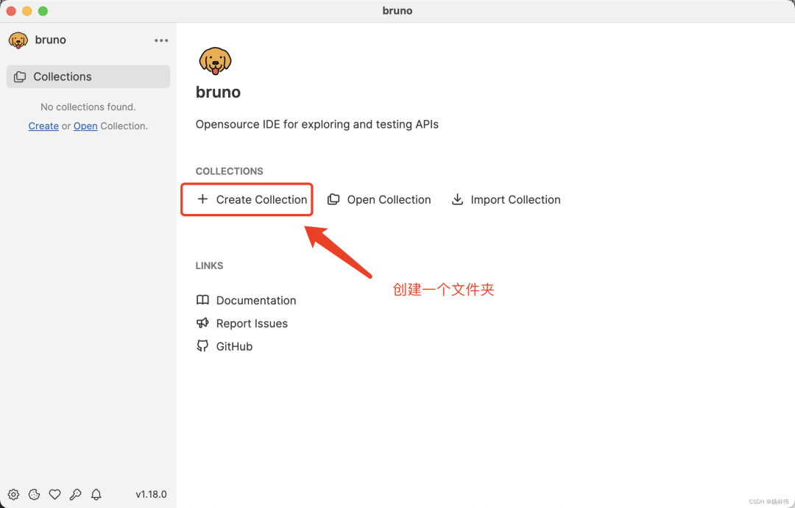The image size is (795, 508).
Task: Click the large bruno dog logo
Action: (215, 61)
